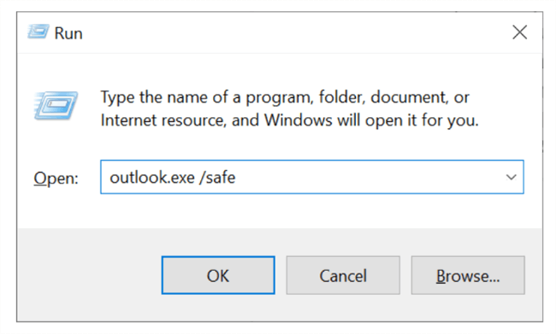Screen dimensions: 556x334
Task: Close the Run dialog with the X
Action: [519, 32]
